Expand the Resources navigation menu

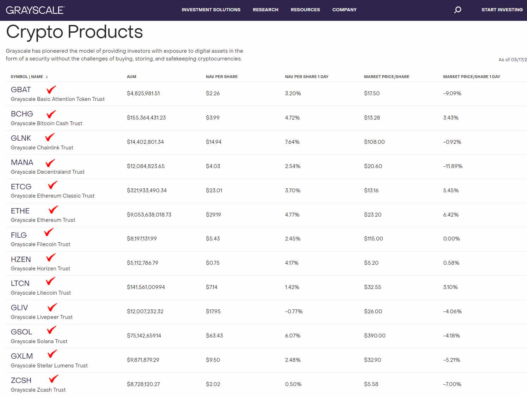[305, 10]
